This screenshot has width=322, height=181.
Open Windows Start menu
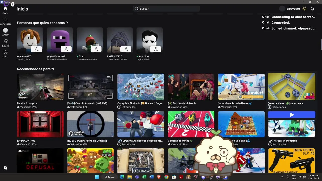pos(97,177)
